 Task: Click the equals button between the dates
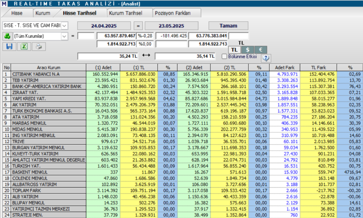139,26
